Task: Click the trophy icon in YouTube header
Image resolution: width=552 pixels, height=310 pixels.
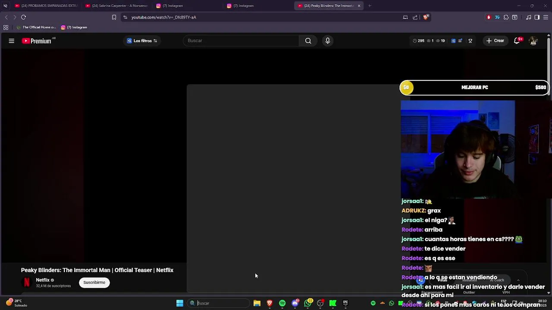Action: point(470,41)
